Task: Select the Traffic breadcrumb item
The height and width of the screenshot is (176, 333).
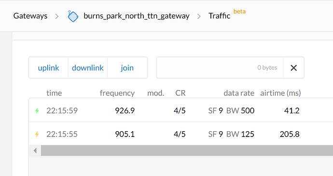Action: pos(220,16)
